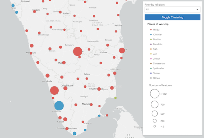This screenshot has height=138, width=204.
Task: Click the Spiritualist legend label
Action: pyautogui.click(x=158, y=68)
